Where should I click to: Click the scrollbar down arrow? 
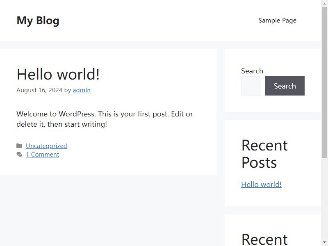(x=324, y=243)
